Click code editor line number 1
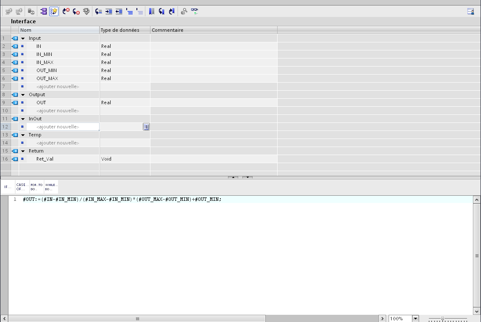The width and height of the screenshot is (481, 322). 15,199
